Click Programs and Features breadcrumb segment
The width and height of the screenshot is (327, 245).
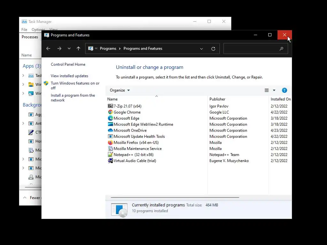pyautogui.click(x=143, y=48)
